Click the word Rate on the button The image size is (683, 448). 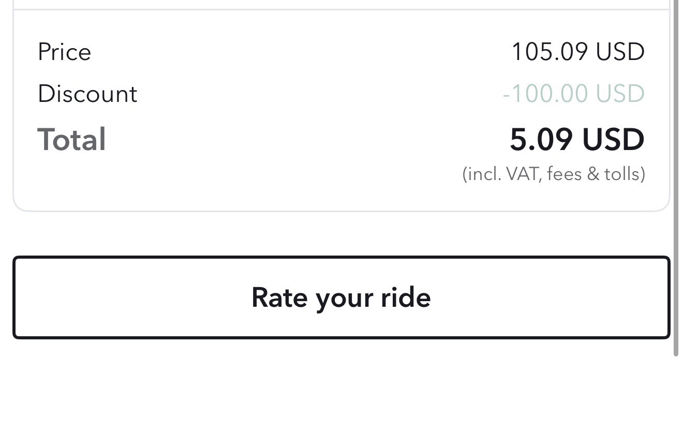click(x=280, y=297)
